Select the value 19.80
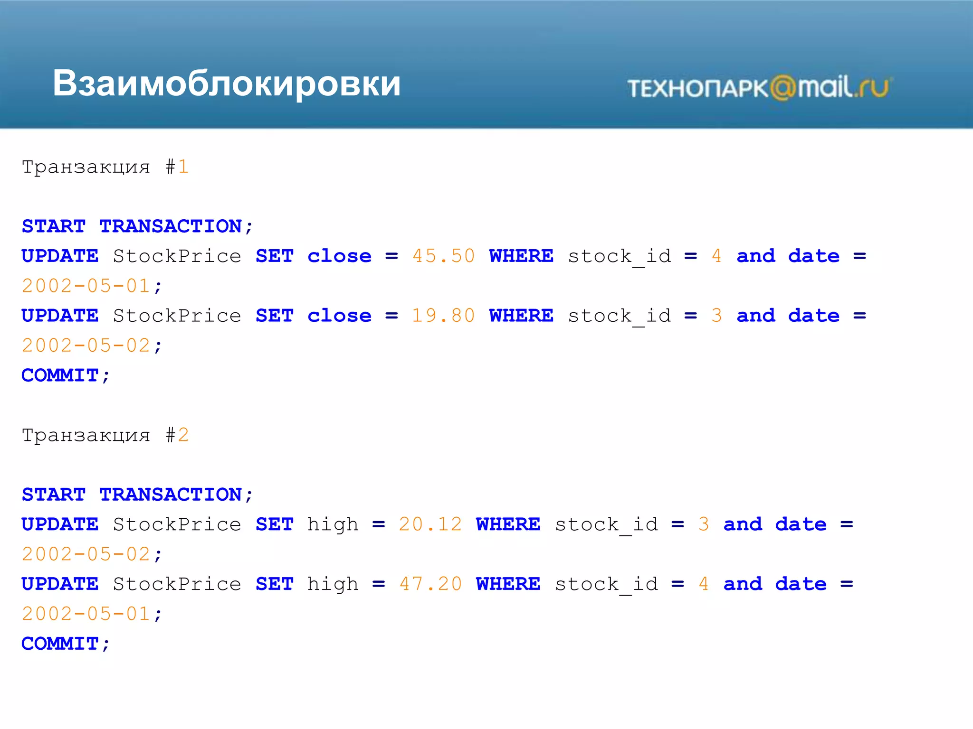Viewport: 973px width, 729px height. 443,316
